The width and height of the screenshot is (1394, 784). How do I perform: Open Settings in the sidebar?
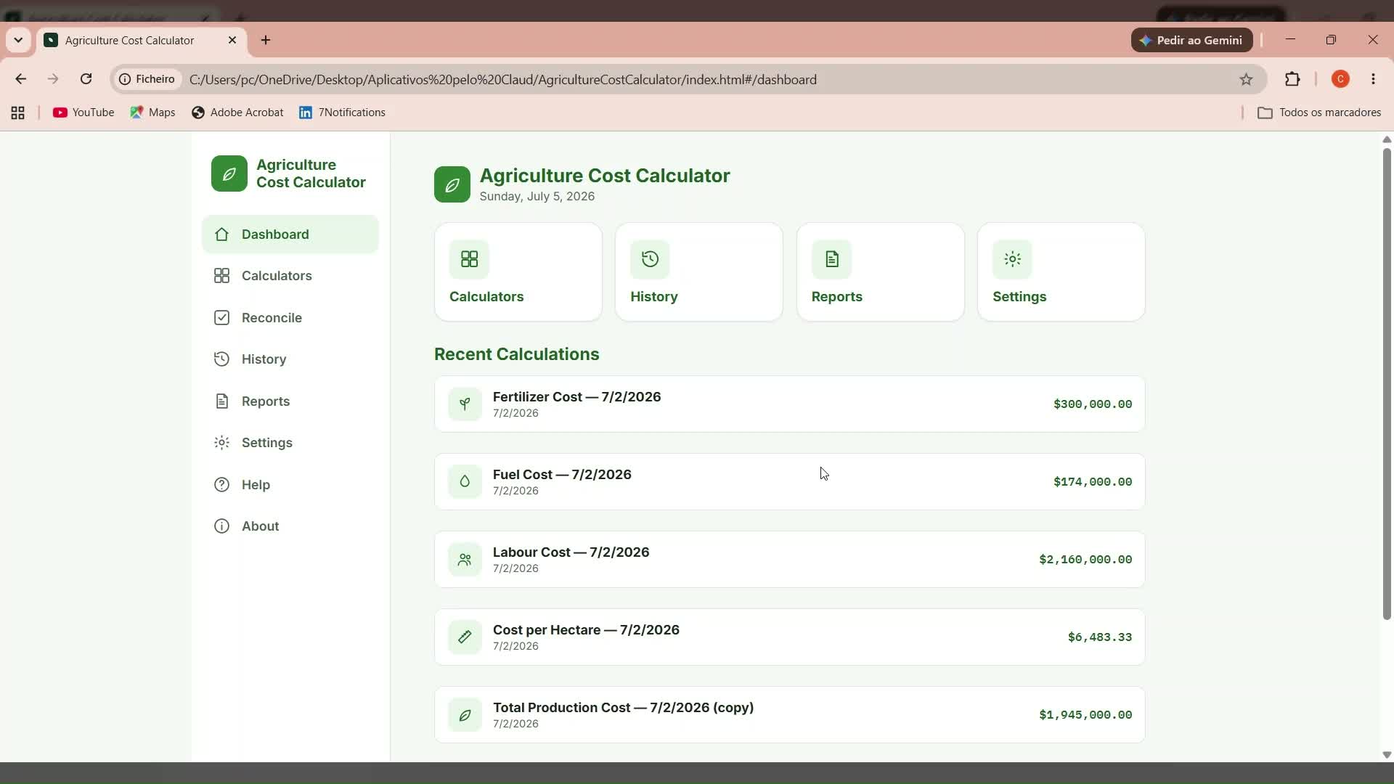pos(290,443)
